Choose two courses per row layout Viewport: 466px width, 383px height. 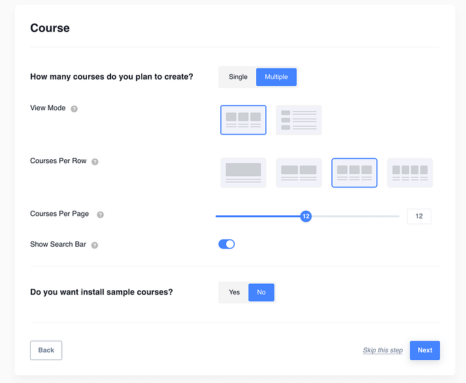click(x=299, y=173)
